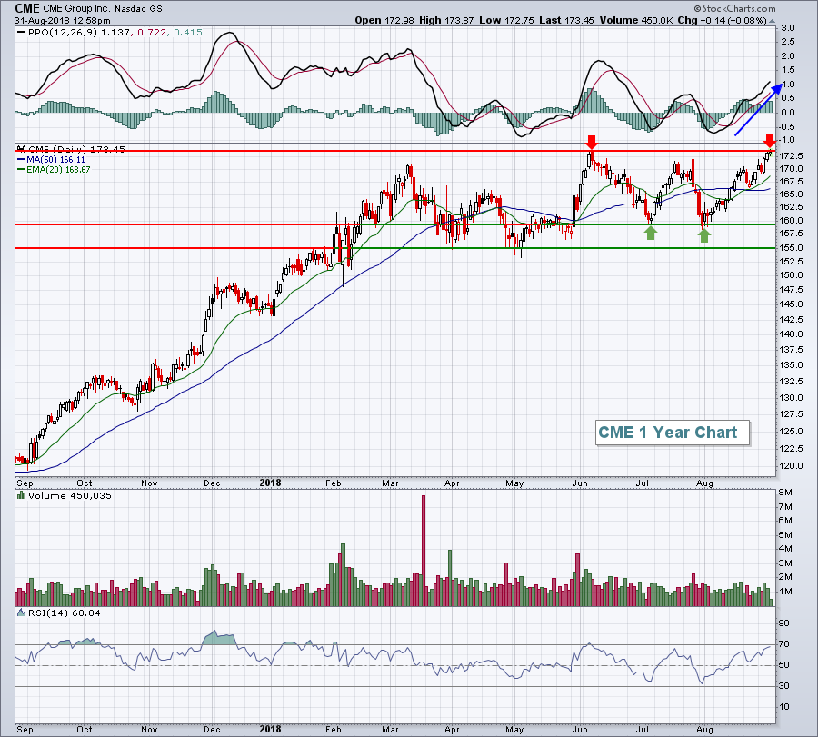Click the PPO(12,26,9) indicator label
This screenshot has height=737, width=818.
[x=63, y=33]
